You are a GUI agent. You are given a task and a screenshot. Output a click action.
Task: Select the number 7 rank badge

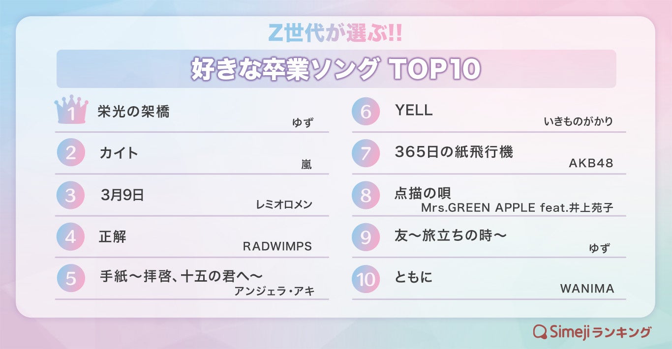click(366, 153)
